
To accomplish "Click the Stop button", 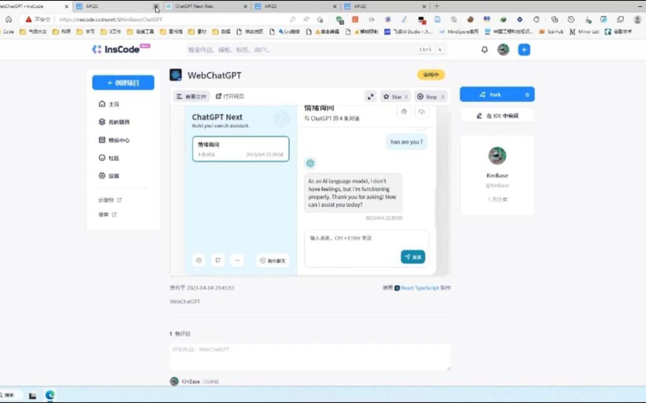I will (431, 97).
